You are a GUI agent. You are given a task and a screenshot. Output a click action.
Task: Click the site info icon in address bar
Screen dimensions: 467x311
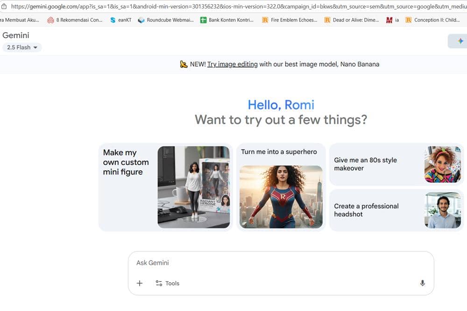(4, 7)
